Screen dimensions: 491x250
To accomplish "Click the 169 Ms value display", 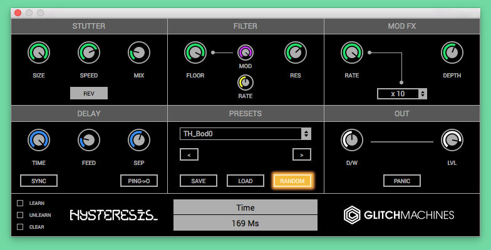I will pyautogui.click(x=246, y=223).
